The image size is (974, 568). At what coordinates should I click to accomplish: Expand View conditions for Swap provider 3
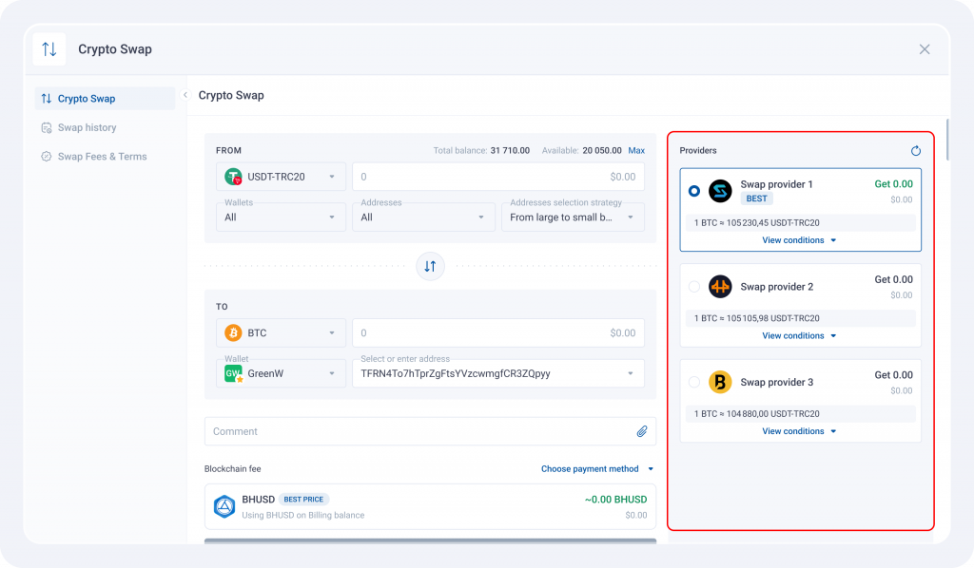click(799, 431)
